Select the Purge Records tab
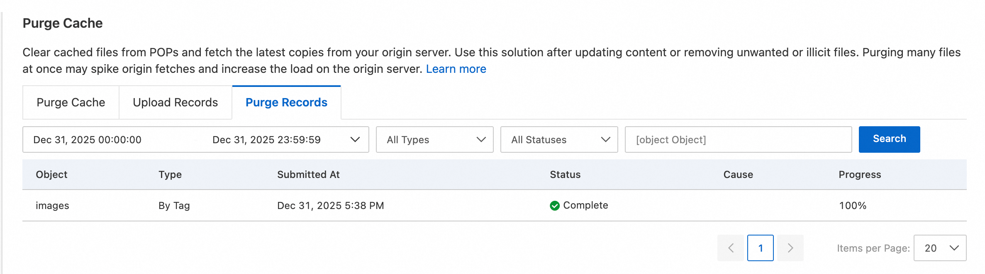Viewport: 985px width, 274px height. [286, 103]
